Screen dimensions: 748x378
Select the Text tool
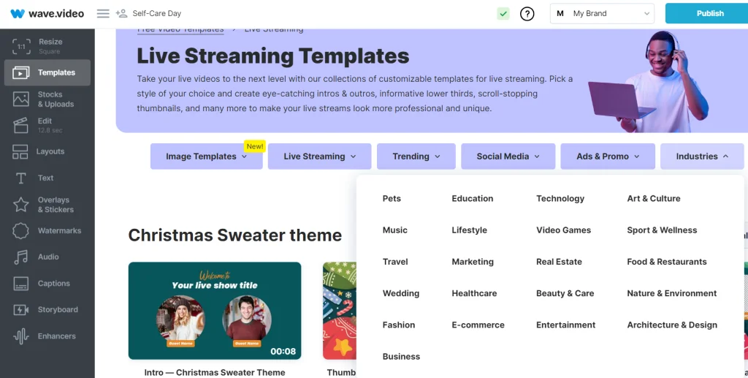click(x=47, y=178)
